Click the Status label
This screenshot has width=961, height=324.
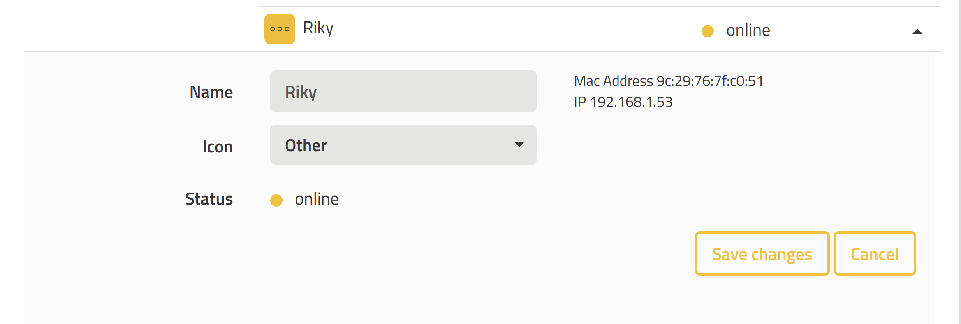(209, 199)
